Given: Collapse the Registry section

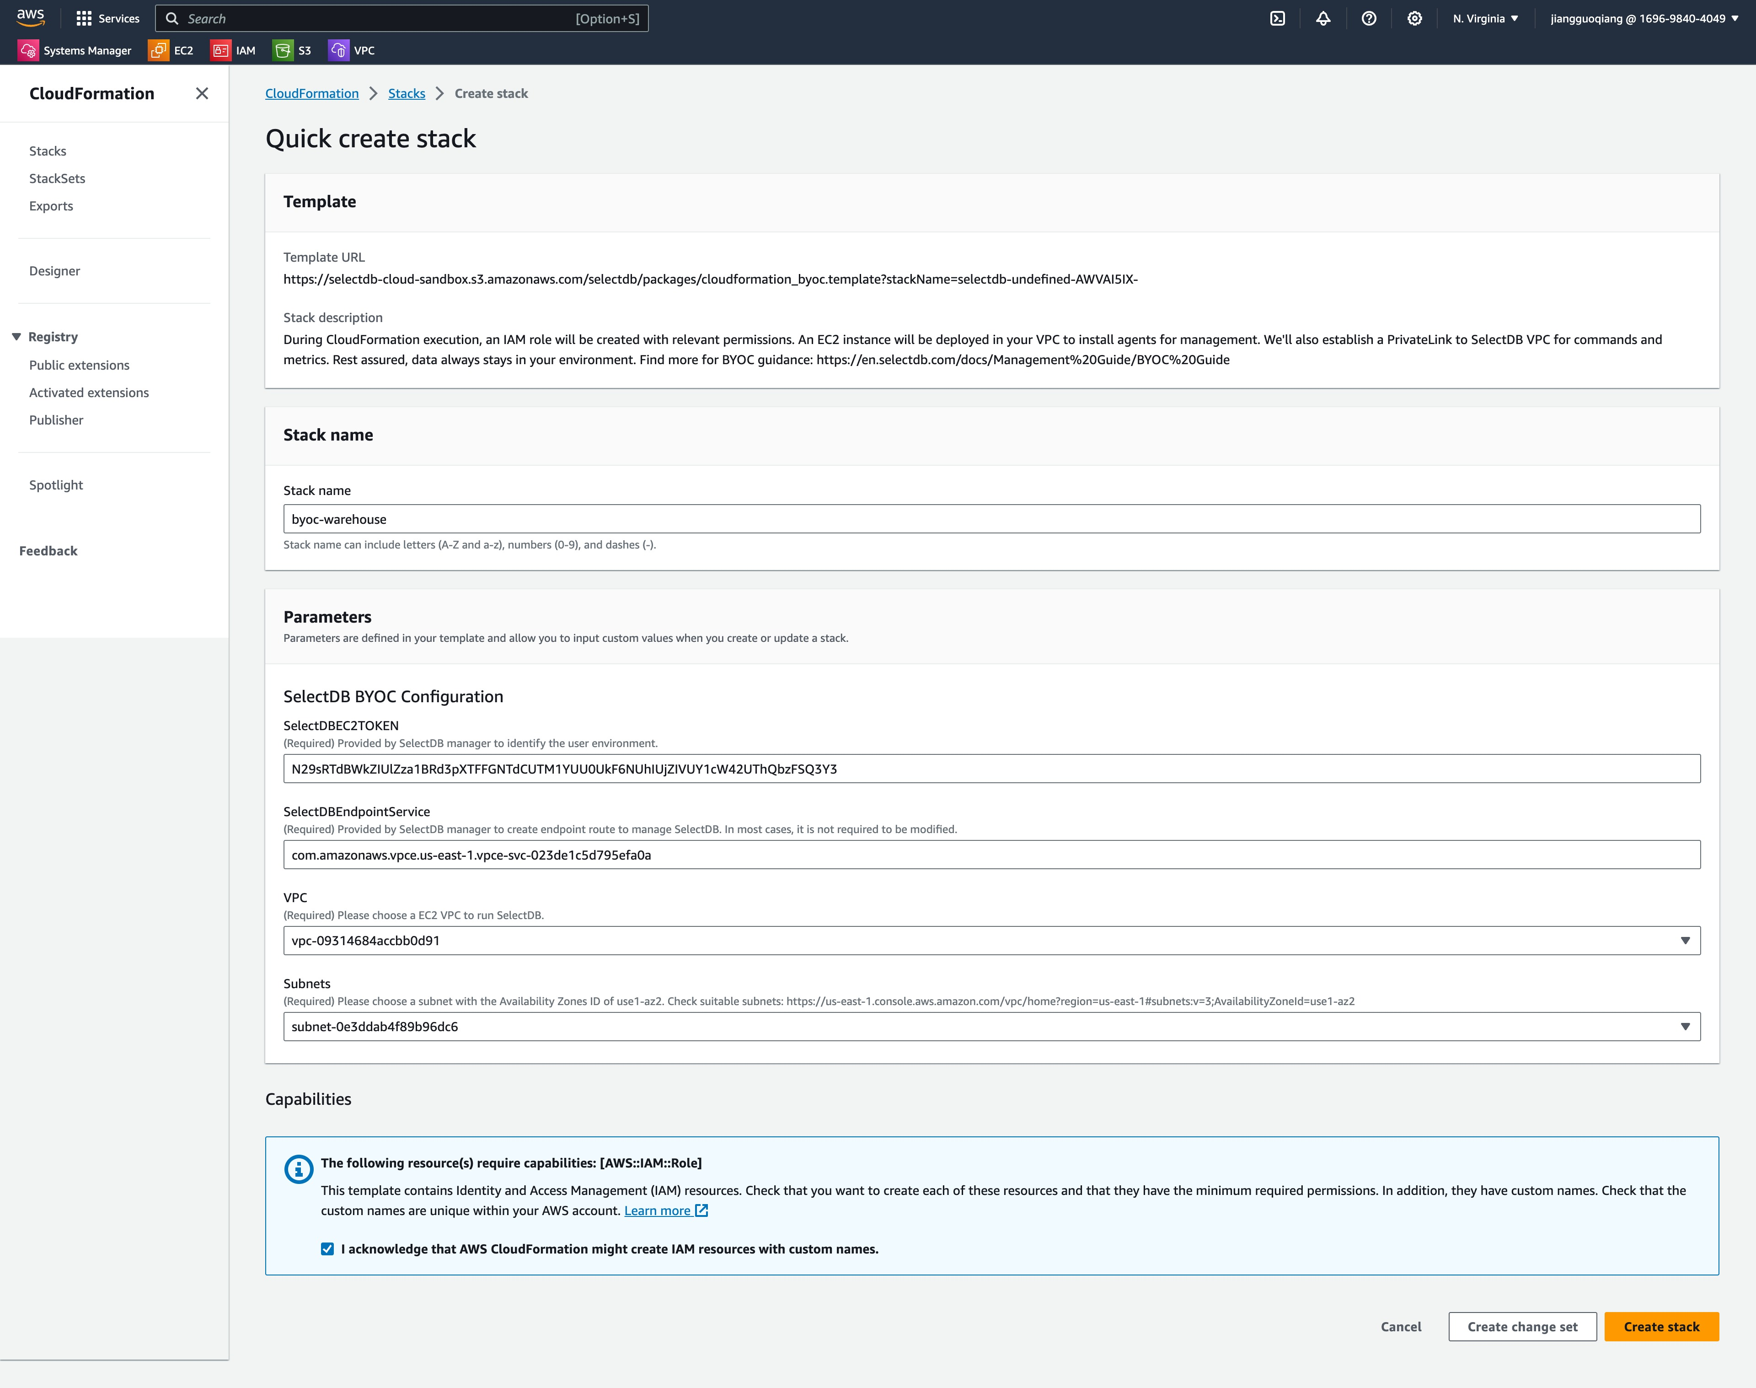Looking at the screenshot, I should click(16, 336).
